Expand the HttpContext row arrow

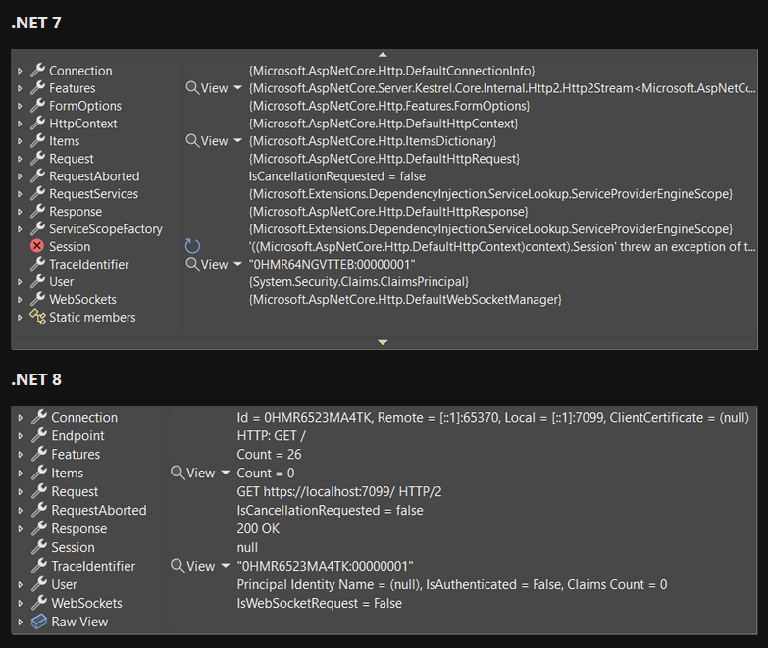(20, 124)
